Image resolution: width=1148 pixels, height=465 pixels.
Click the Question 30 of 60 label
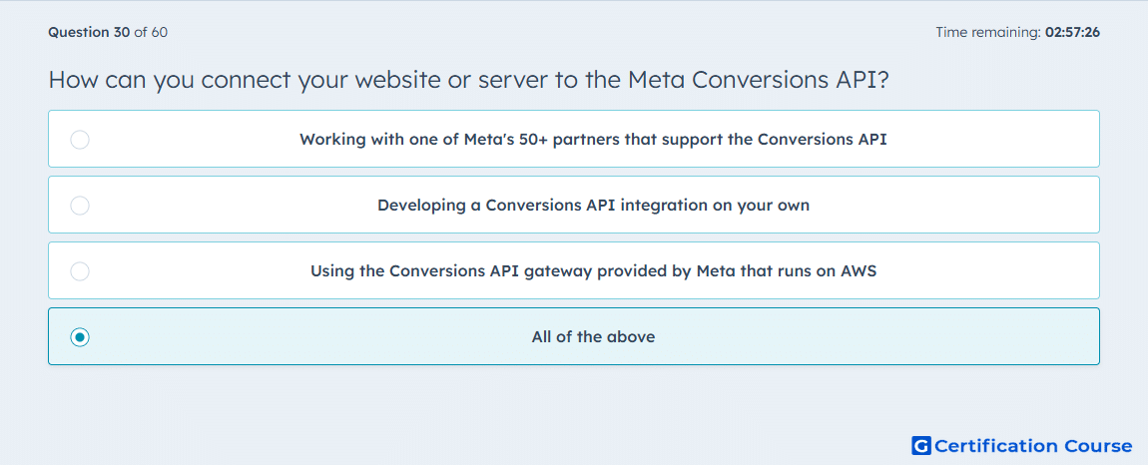tap(108, 32)
